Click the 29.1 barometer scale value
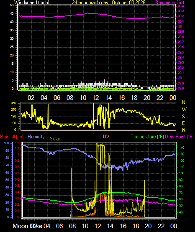The height and width of the screenshot is (232, 195). (x=181, y=73)
